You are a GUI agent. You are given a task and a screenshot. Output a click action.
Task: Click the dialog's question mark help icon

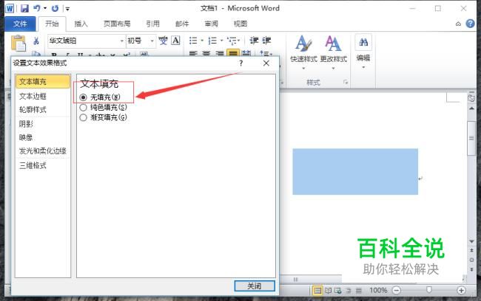pos(241,63)
